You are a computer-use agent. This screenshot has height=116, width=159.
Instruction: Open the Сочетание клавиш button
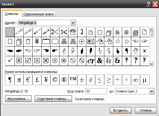[53, 99]
